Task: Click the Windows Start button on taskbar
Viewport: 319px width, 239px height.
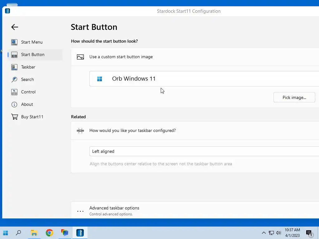Action: 6,233
